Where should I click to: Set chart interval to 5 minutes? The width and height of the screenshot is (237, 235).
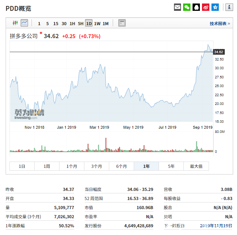tap(48, 23)
